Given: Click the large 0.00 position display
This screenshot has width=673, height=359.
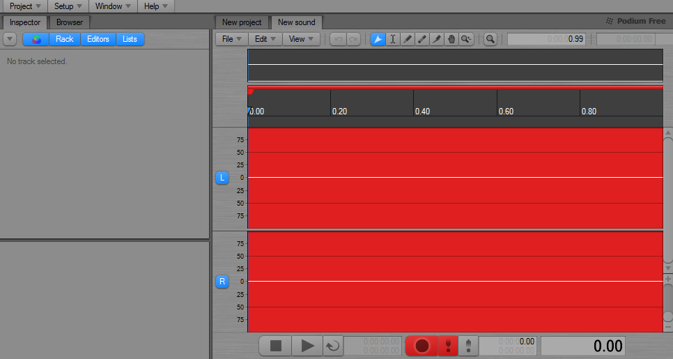Looking at the screenshot, I should pyautogui.click(x=583, y=346).
